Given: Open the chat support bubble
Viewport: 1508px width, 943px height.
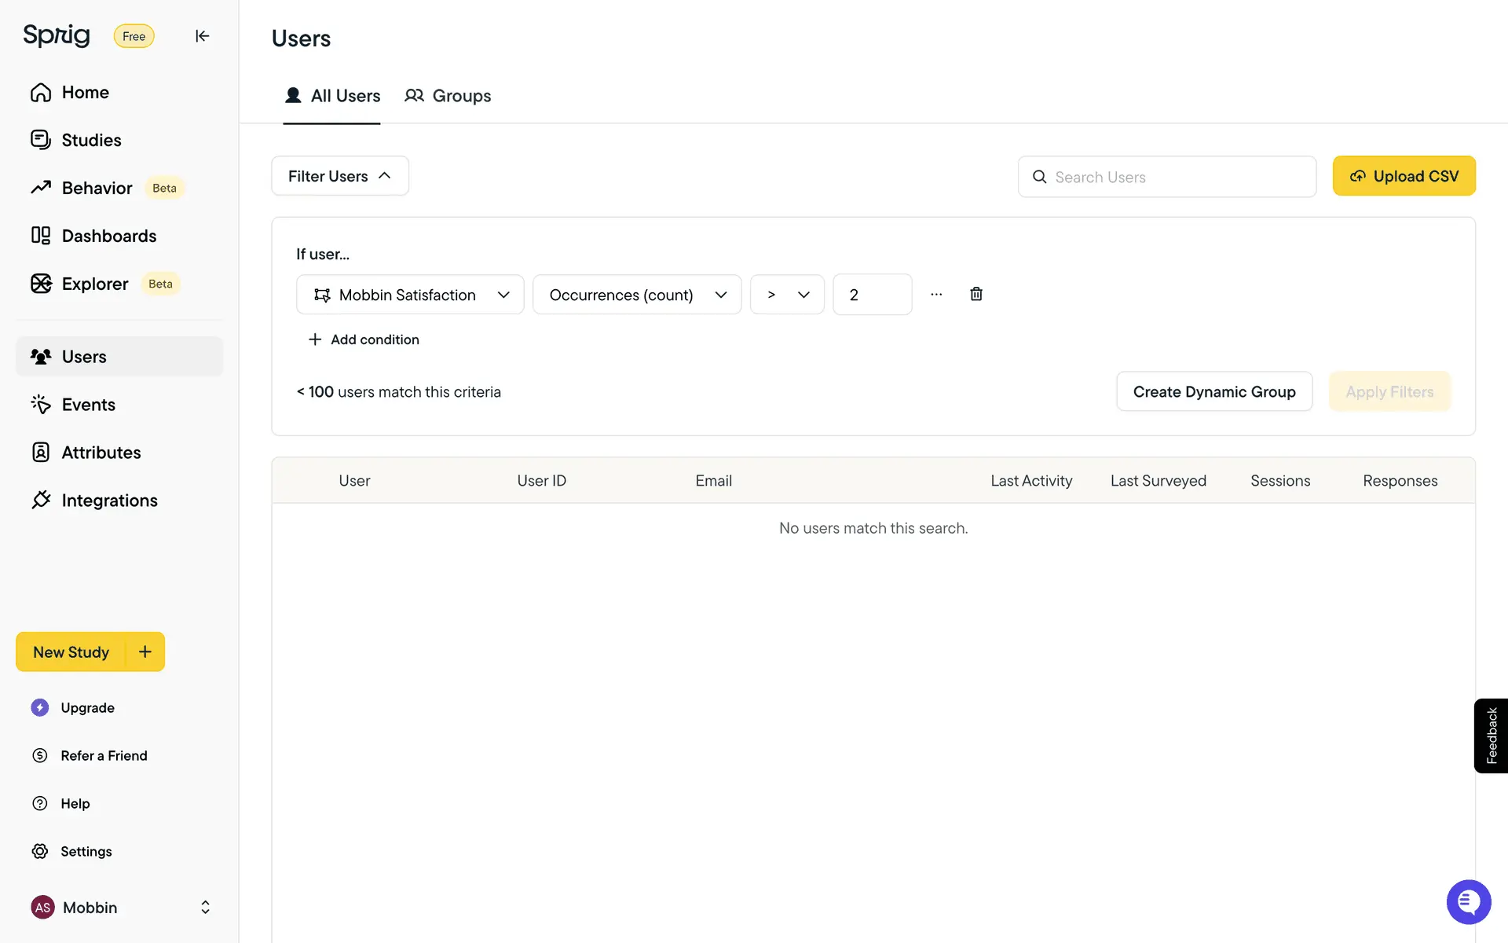Looking at the screenshot, I should pos(1468,901).
